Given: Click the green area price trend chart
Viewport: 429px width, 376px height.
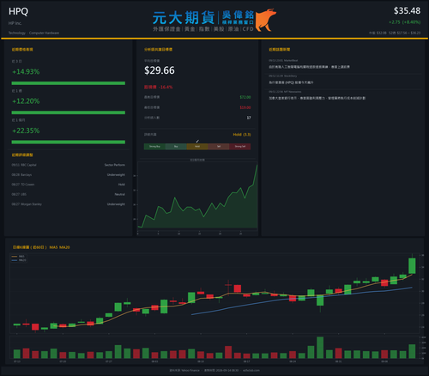Looking at the screenshot, I should pyautogui.click(x=197, y=197).
